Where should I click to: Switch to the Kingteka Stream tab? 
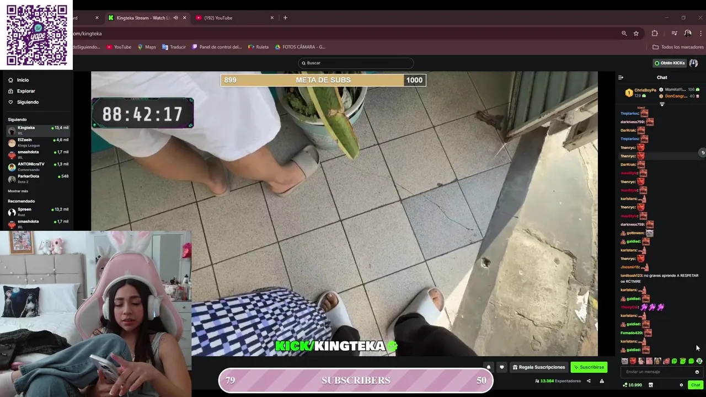pos(147,18)
